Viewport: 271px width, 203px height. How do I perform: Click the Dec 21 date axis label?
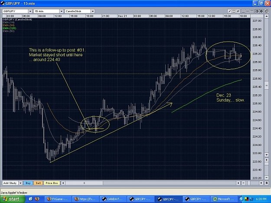122,16
